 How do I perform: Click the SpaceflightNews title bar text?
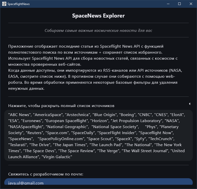(x=19, y=4)
